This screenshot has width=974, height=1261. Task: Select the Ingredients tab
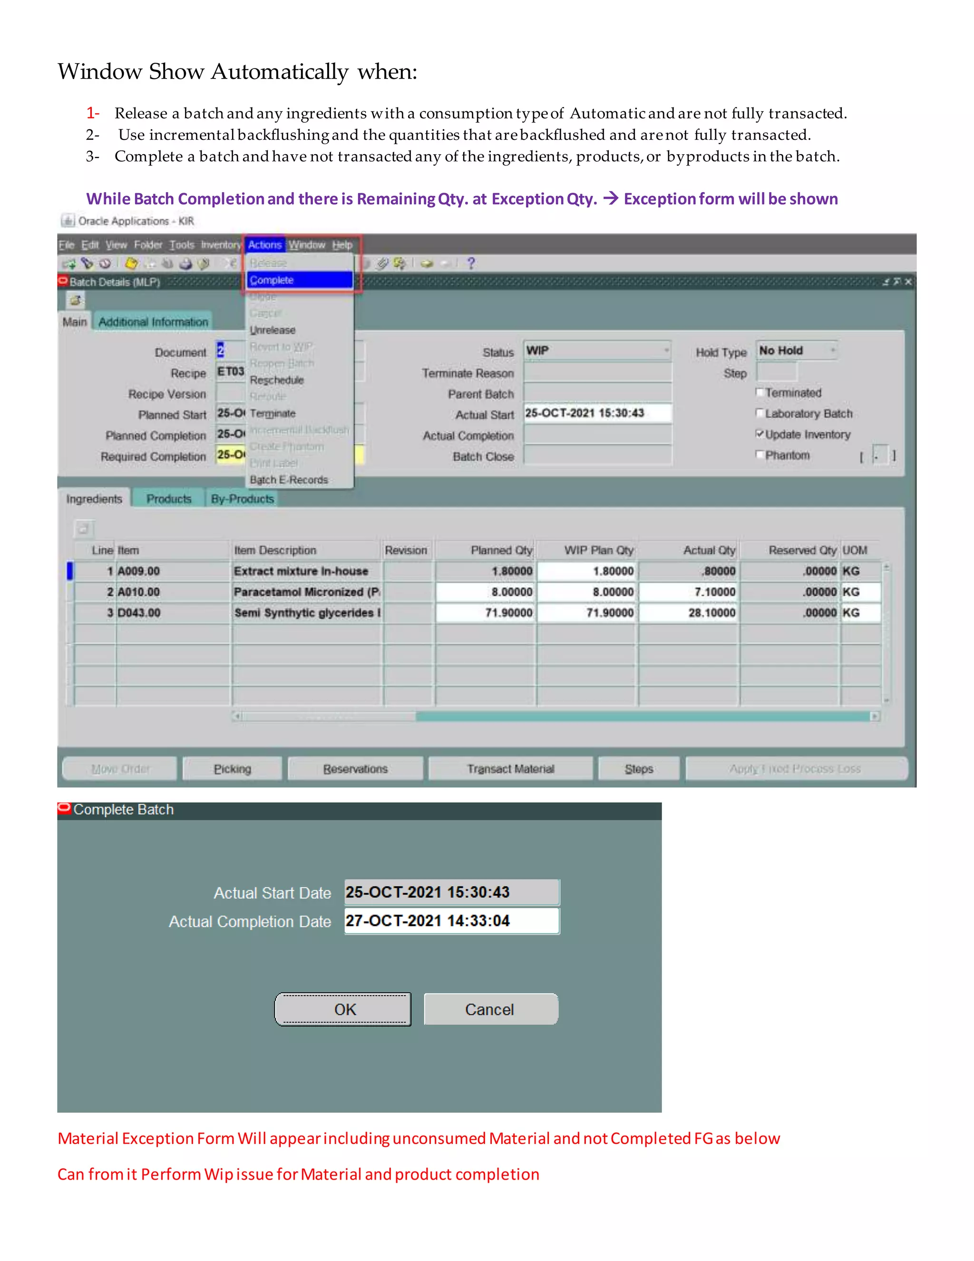[x=94, y=499]
